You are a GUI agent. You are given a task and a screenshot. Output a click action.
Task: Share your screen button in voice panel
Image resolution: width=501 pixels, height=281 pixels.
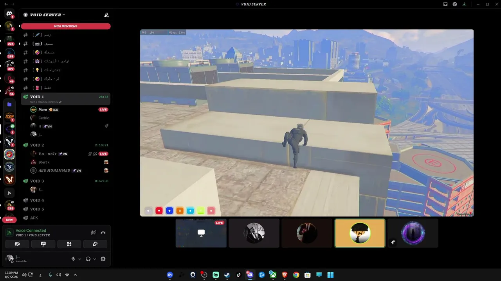43,244
